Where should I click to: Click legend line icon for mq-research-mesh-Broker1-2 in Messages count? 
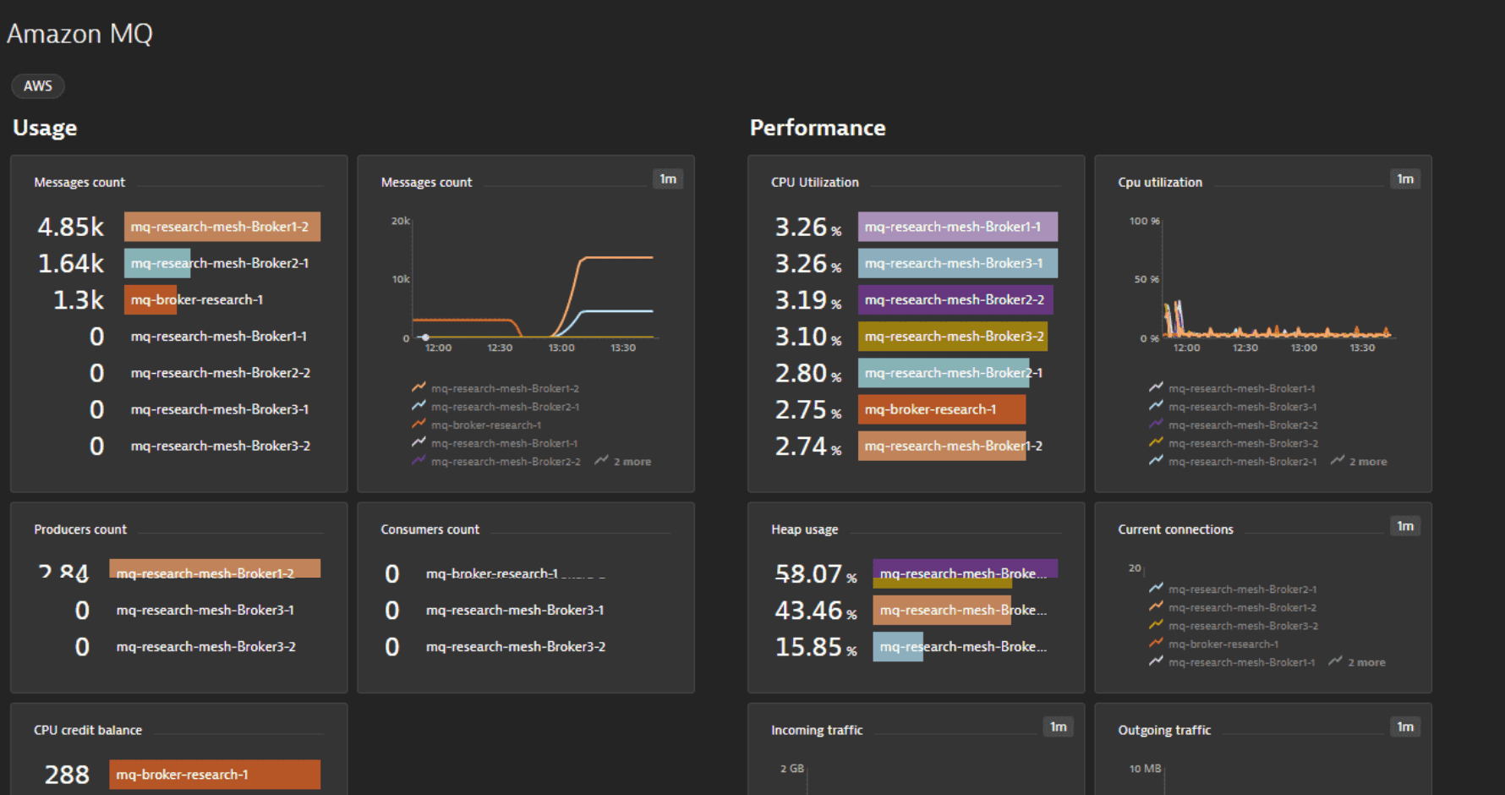[x=419, y=387]
